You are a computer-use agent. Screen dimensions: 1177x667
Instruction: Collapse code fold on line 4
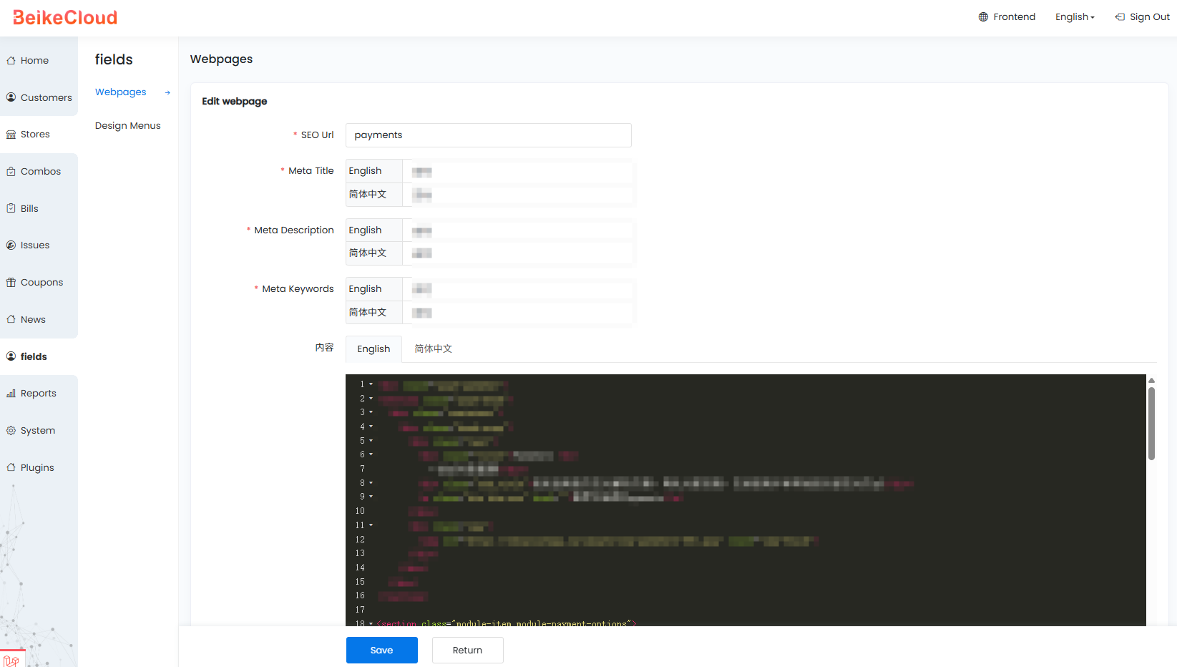tap(371, 427)
